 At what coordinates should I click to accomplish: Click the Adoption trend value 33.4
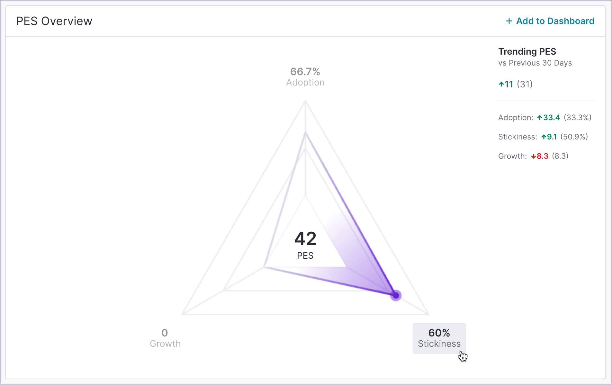552,118
